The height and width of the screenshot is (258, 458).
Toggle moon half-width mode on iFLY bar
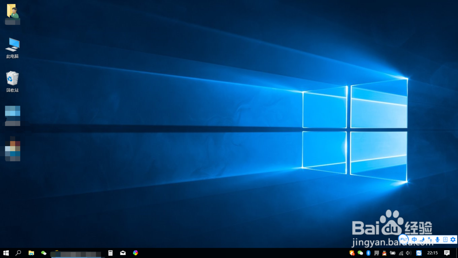[422, 239]
